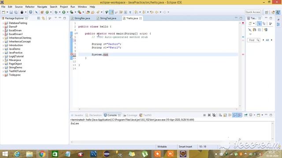Open the Navigate menu

coord(42,7)
